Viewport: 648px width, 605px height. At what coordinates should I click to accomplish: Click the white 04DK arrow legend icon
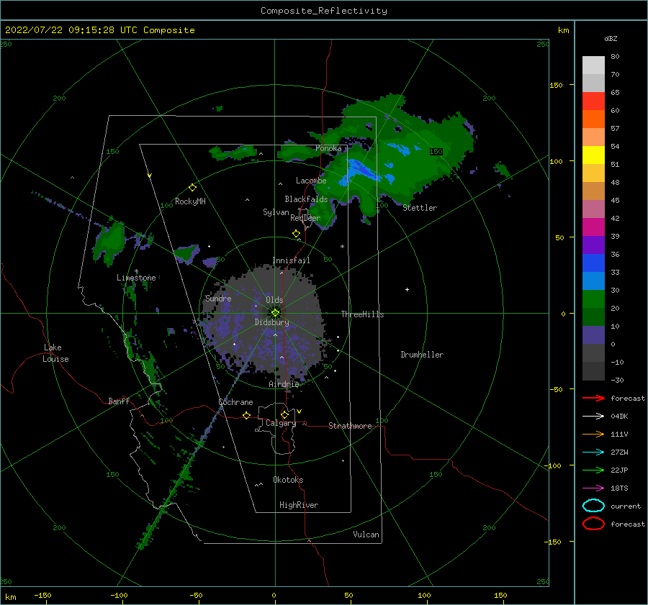(x=593, y=417)
